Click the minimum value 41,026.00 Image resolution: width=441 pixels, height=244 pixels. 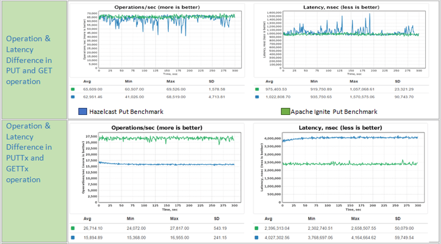(x=135, y=97)
